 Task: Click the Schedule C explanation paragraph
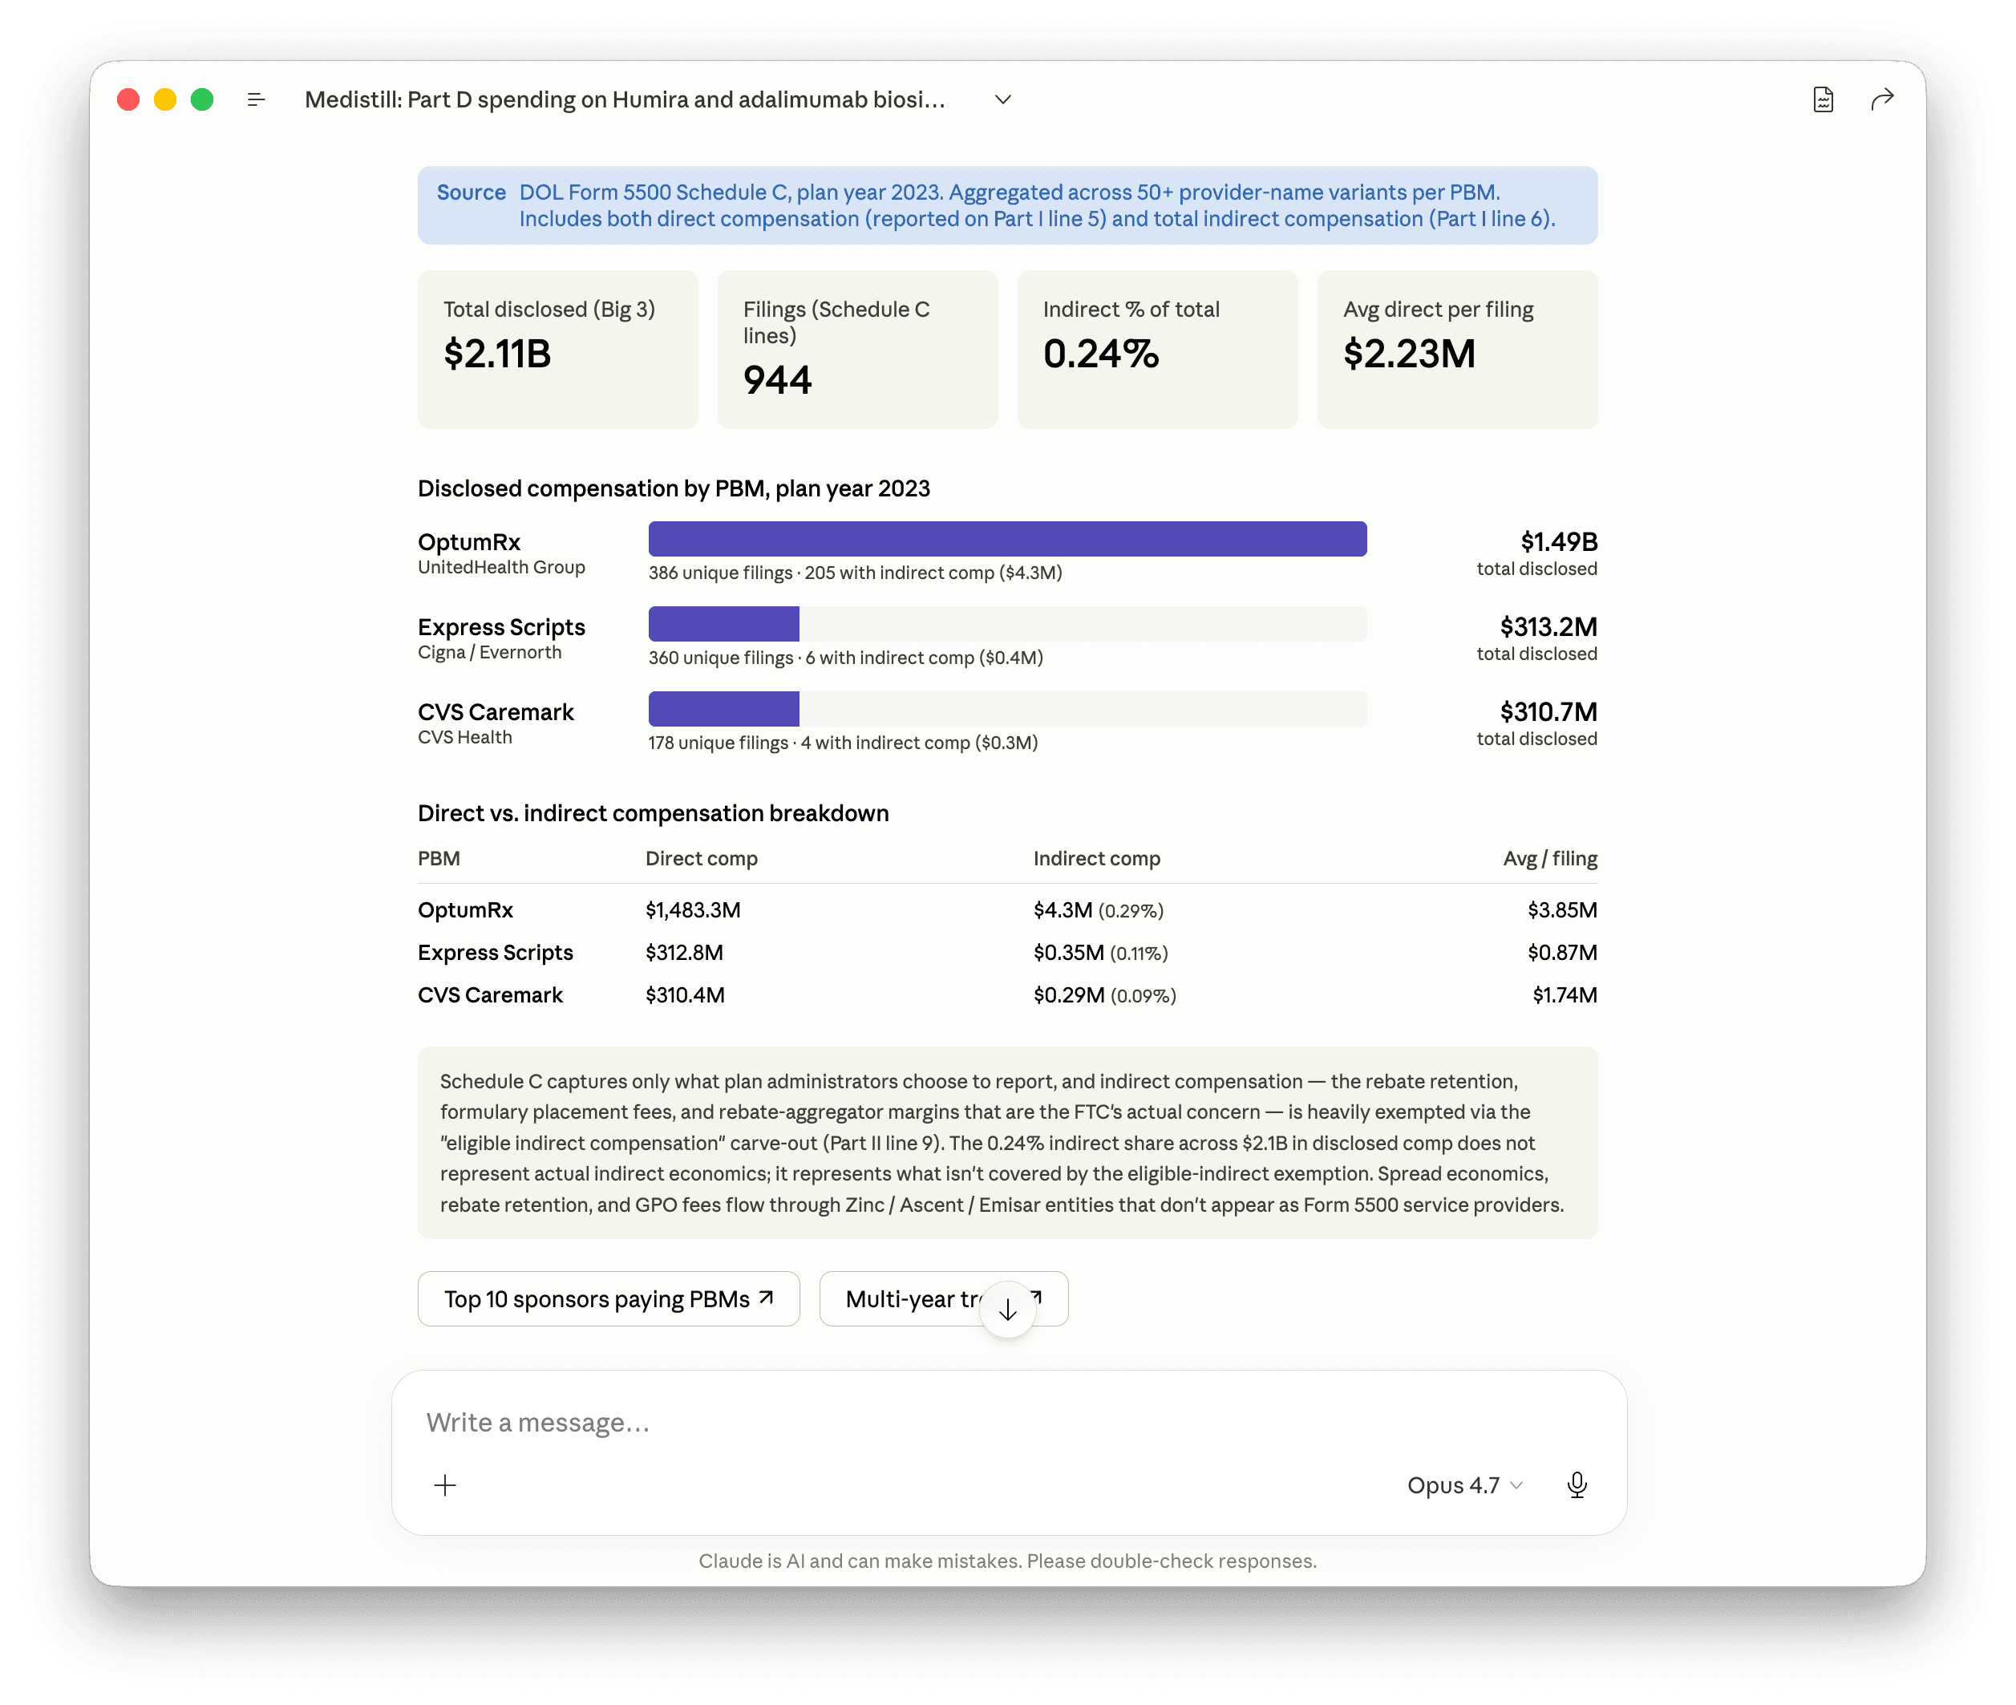click(1007, 1143)
